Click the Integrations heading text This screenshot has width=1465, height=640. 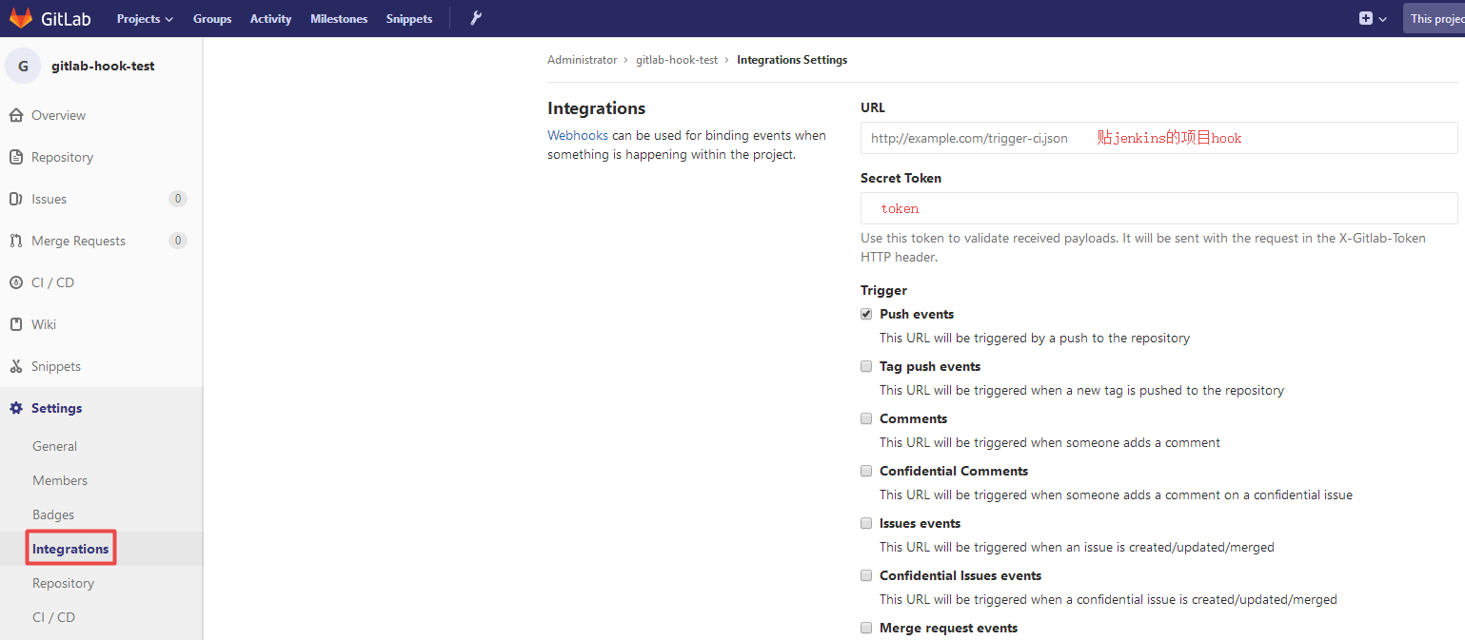(597, 108)
